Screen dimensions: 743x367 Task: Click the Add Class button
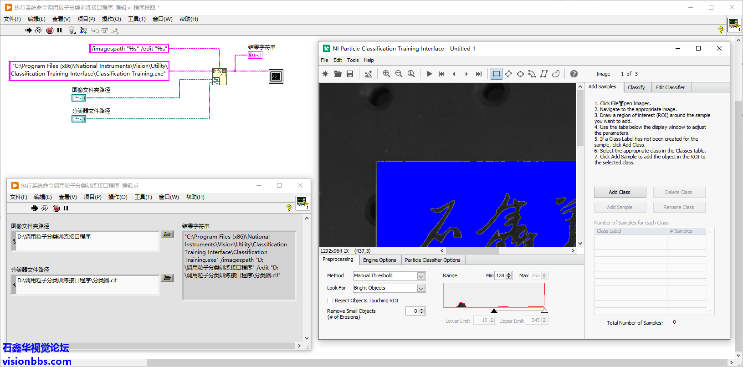point(620,192)
